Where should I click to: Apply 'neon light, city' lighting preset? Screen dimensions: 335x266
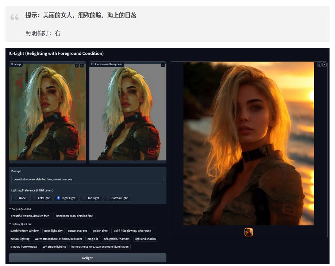pos(53,231)
